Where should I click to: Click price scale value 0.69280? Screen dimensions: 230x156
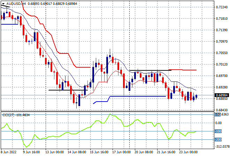coord(222,87)
